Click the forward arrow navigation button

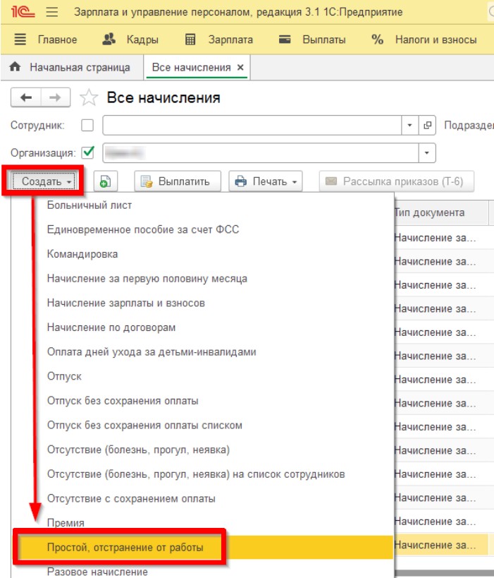[56, 97]
